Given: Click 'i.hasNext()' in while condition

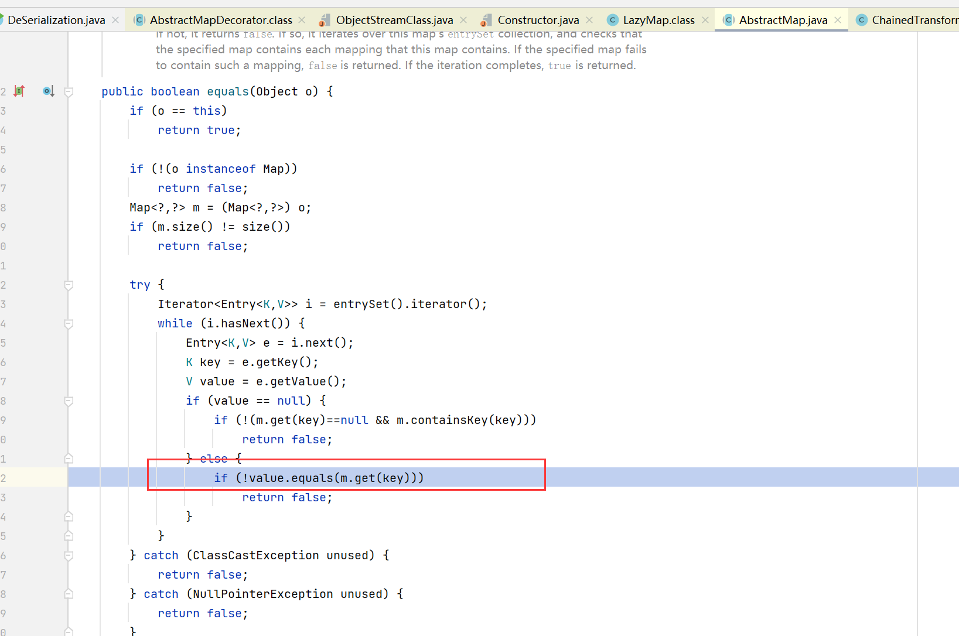Looking at the screenshot, I should coord(245,323).
